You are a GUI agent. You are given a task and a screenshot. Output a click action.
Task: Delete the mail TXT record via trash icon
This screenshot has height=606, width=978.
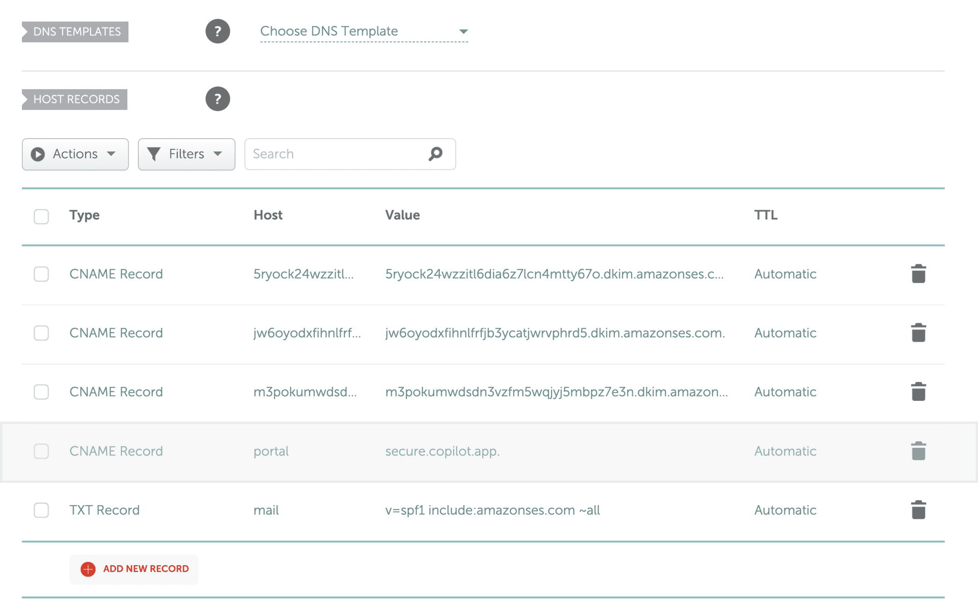click(918, 509)
